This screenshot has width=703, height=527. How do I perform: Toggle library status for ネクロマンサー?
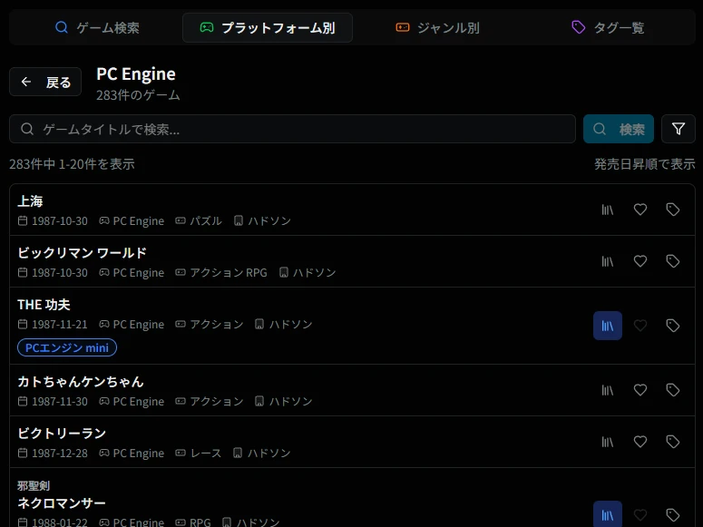click(x=608, y=514)
